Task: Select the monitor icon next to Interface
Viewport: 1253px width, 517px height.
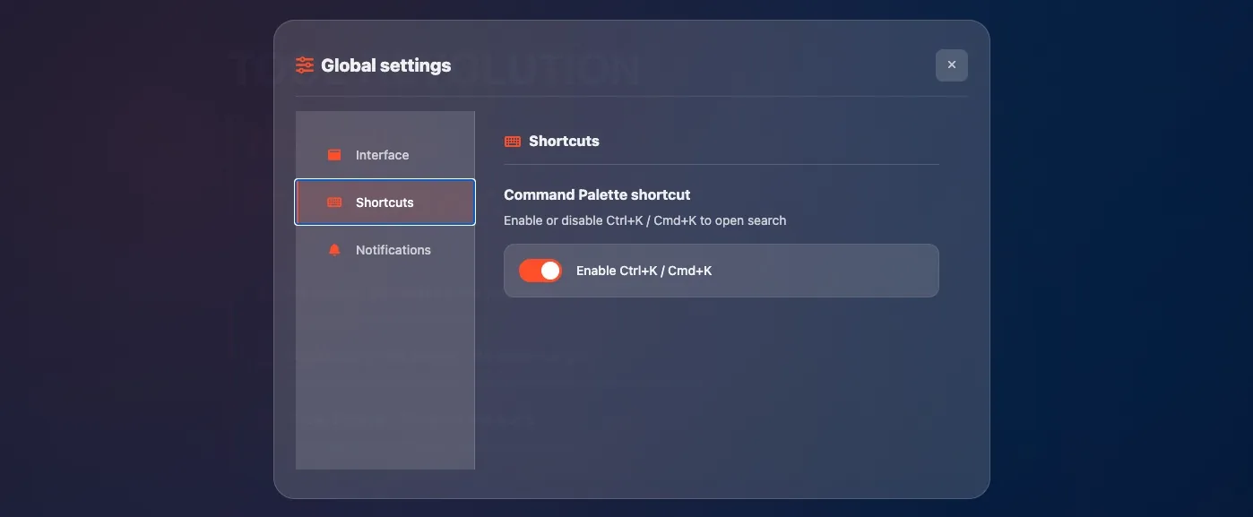Action: point(333,154)
